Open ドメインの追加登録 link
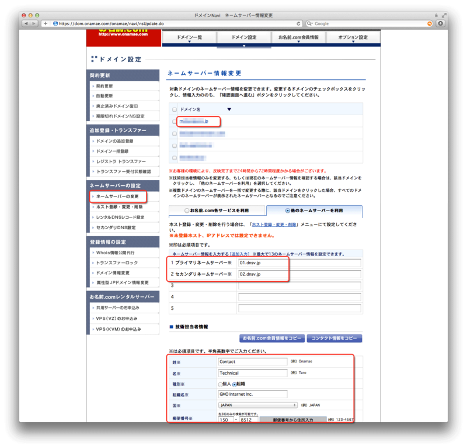467x446 pixels. pos(114,141)
